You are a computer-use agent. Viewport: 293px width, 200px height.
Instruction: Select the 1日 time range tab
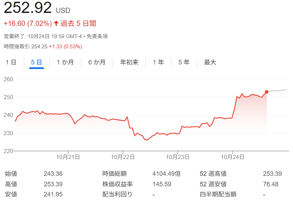click(11, 62)
